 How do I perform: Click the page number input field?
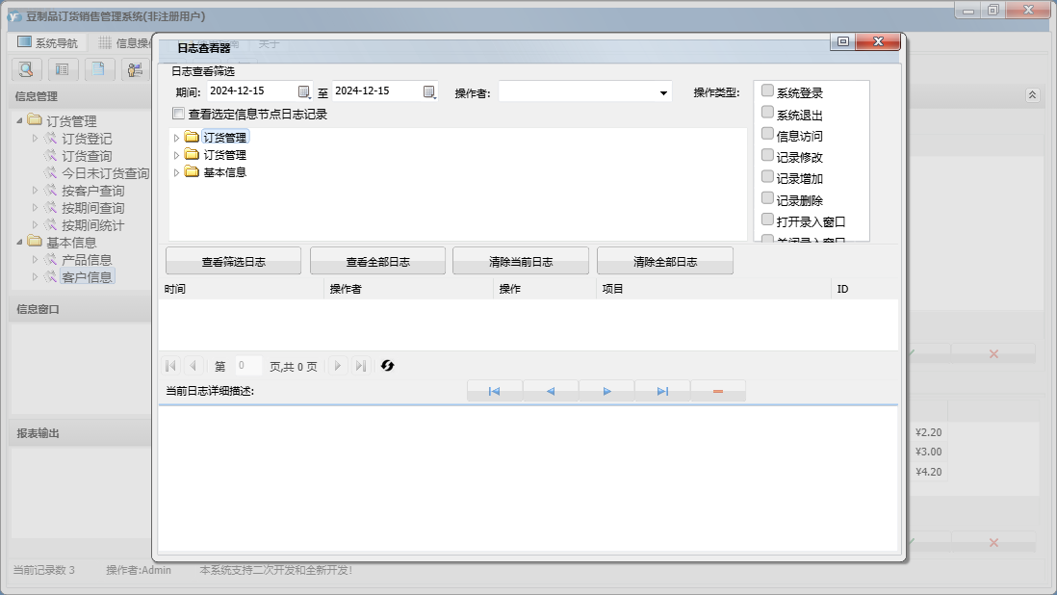247,366
